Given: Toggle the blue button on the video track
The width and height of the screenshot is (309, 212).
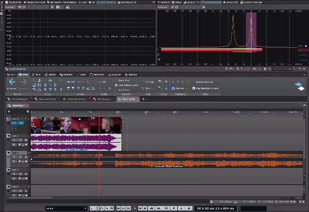Looking at the screenshot, I should point(14,123).
